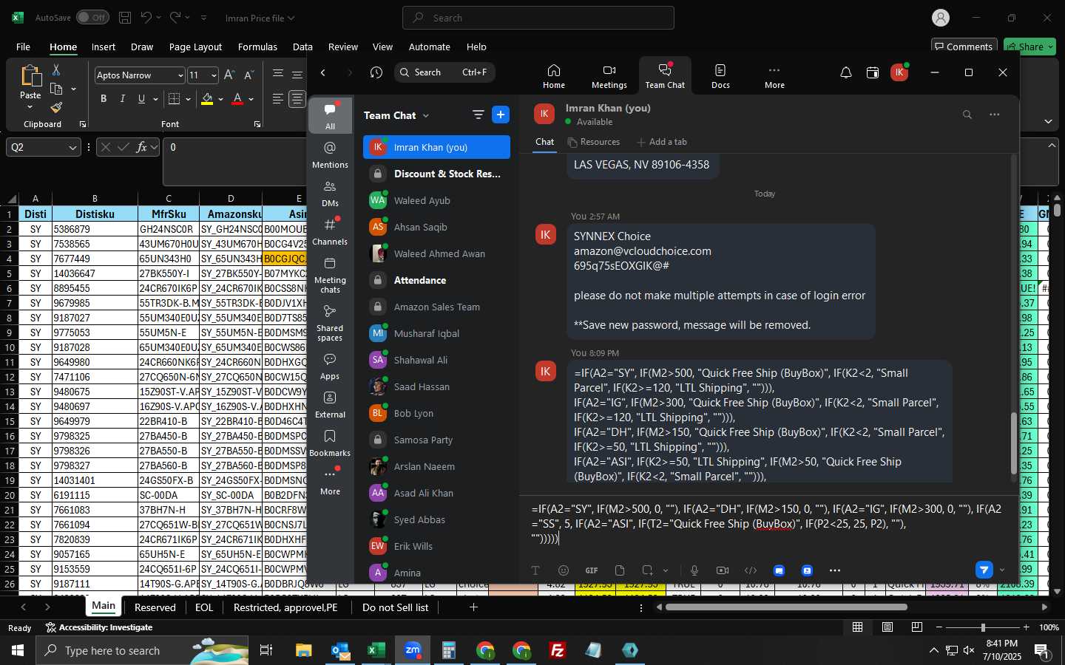Switch to Page Break Preview view
The height and width of the screenshot is (665, 1065).
[917, 627]
